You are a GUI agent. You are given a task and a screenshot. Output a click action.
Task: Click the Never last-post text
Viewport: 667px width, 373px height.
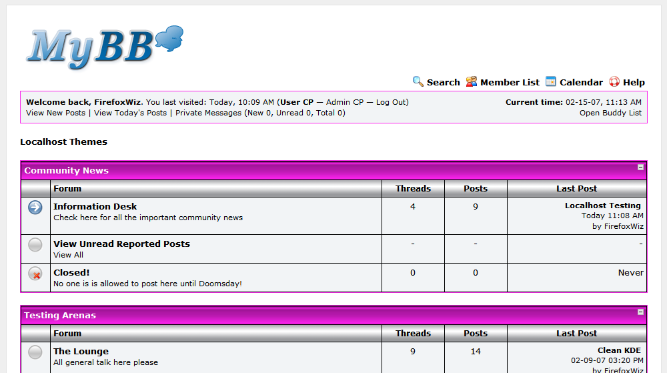(630, 273)
